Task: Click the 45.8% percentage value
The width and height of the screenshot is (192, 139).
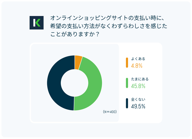Action: [x=138, y=86]
